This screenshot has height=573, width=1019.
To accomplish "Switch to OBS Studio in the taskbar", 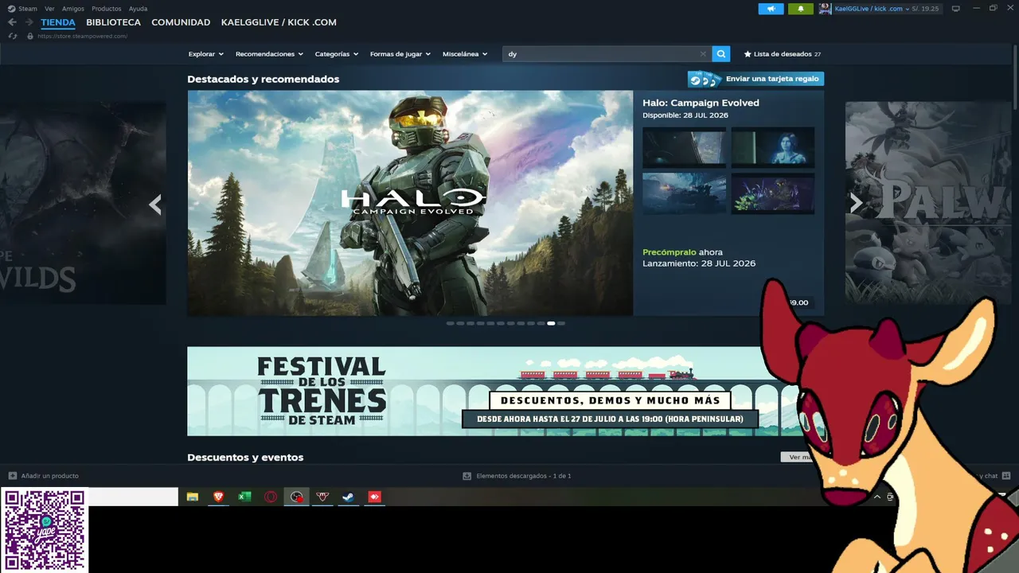I will click(x=297, y=497).
